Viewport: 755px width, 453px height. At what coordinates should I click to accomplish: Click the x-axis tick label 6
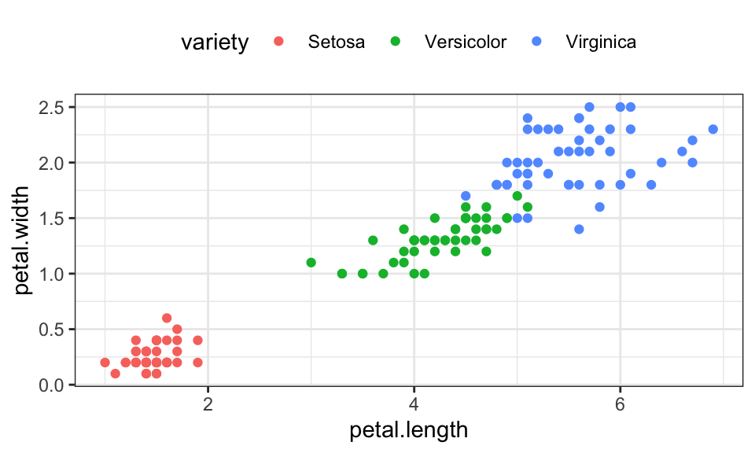tap(620, 405)
